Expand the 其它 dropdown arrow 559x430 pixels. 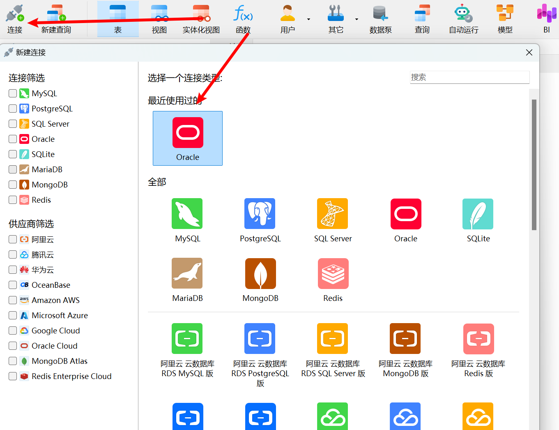[357, 19]
